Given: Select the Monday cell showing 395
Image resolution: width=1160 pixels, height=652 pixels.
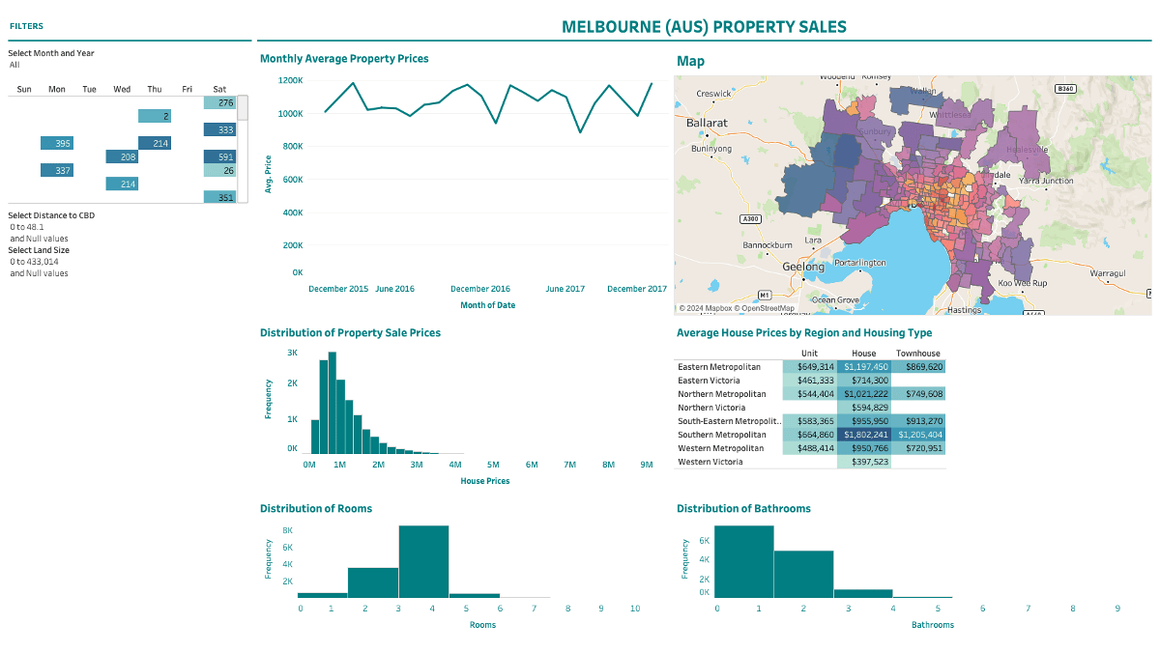Looking at the screenshot, I should coord(57,143).
